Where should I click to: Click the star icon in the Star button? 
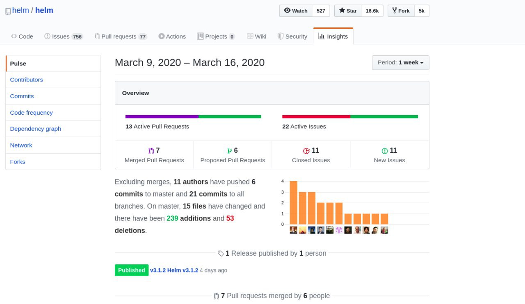(x=342, y=11)
